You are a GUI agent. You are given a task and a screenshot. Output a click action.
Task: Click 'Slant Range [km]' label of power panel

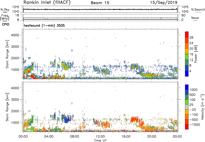(x=7, y=54)
